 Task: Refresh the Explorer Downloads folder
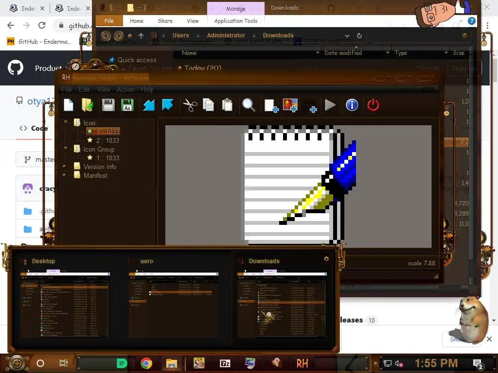[x=359, y=35]
